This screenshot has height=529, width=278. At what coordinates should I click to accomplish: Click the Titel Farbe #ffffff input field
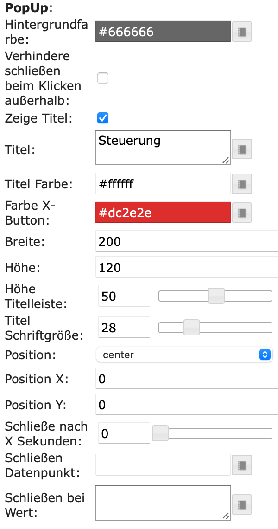163,184
